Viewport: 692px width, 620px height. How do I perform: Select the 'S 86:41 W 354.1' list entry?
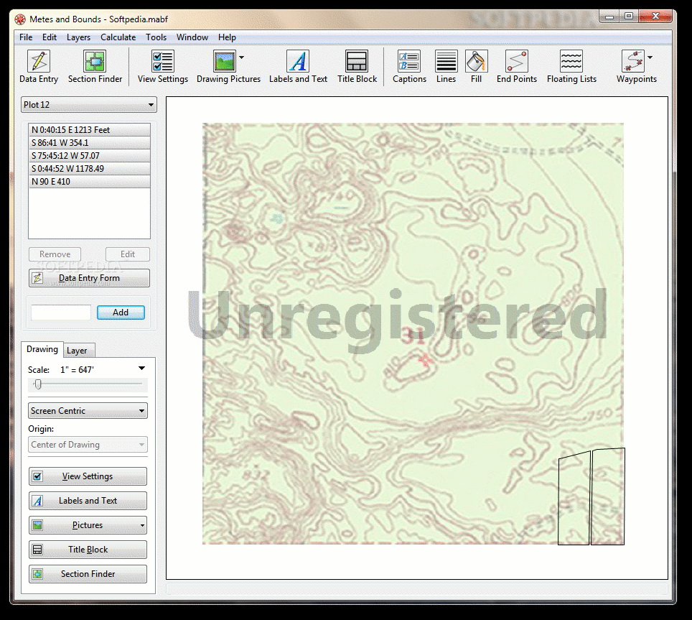point(89,143)
